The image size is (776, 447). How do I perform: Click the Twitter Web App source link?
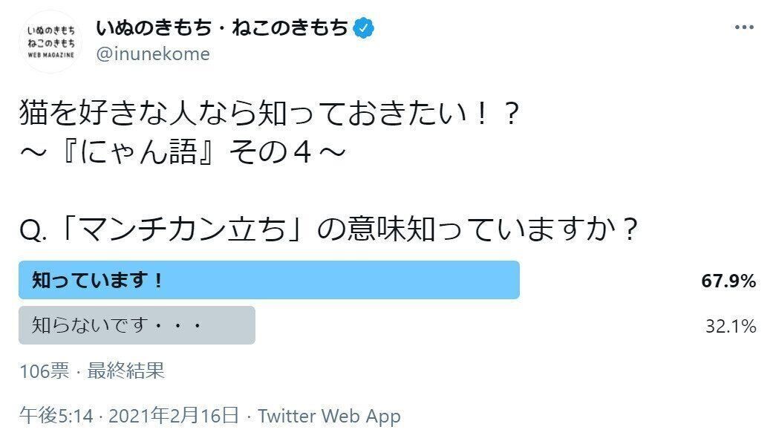click(327, 417)
